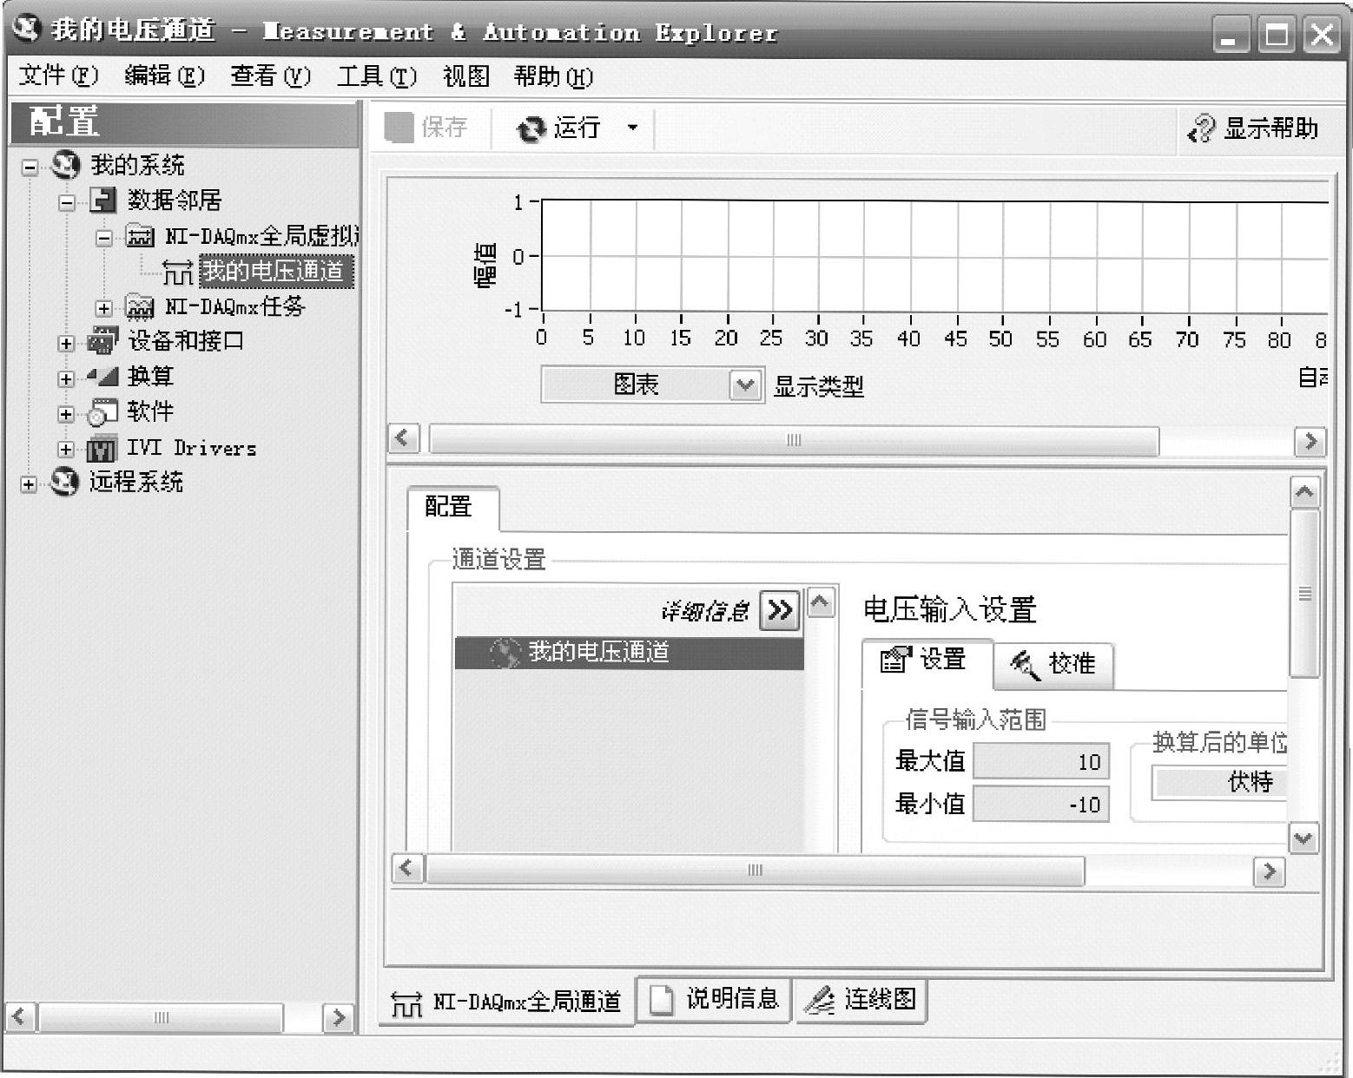Expand the NI-DAQmx任务 node
This screenshot has height=1078, width=1353.
pos(104,308)
